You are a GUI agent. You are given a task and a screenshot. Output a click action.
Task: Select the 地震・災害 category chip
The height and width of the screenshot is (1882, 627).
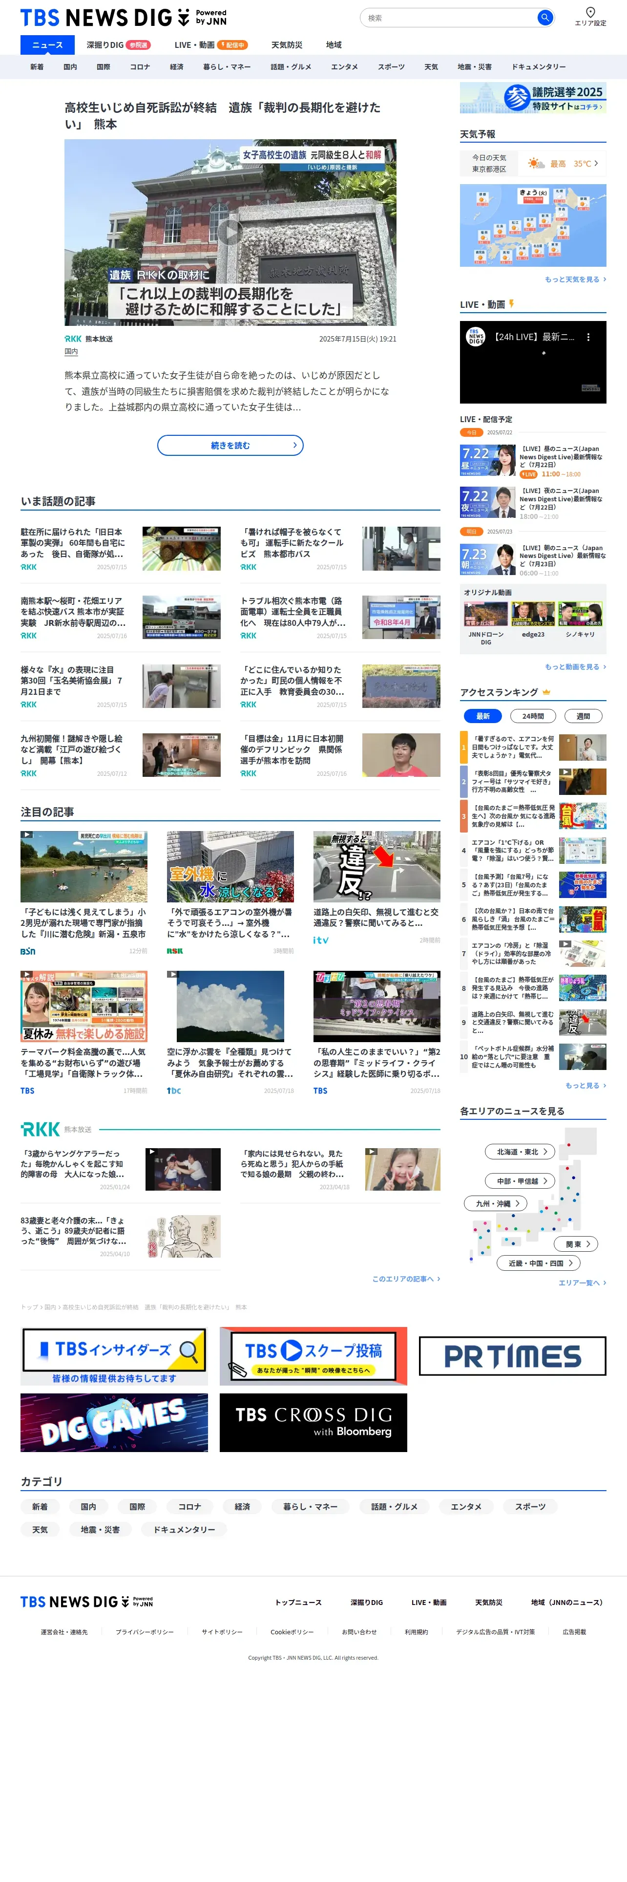(100, 1529)
